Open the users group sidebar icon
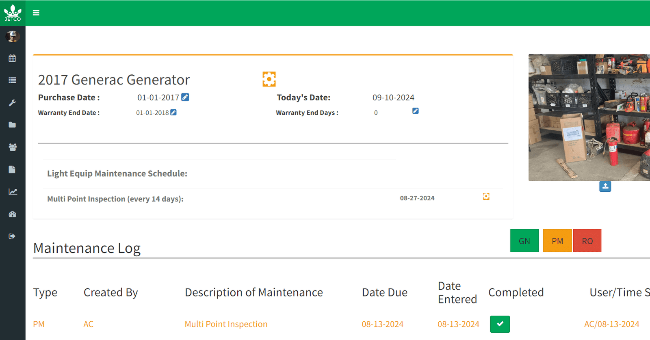650x340 pixels. [13, 147]
